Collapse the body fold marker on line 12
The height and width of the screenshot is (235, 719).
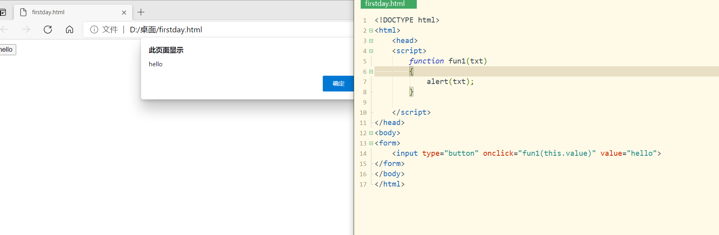pos(371,133)
